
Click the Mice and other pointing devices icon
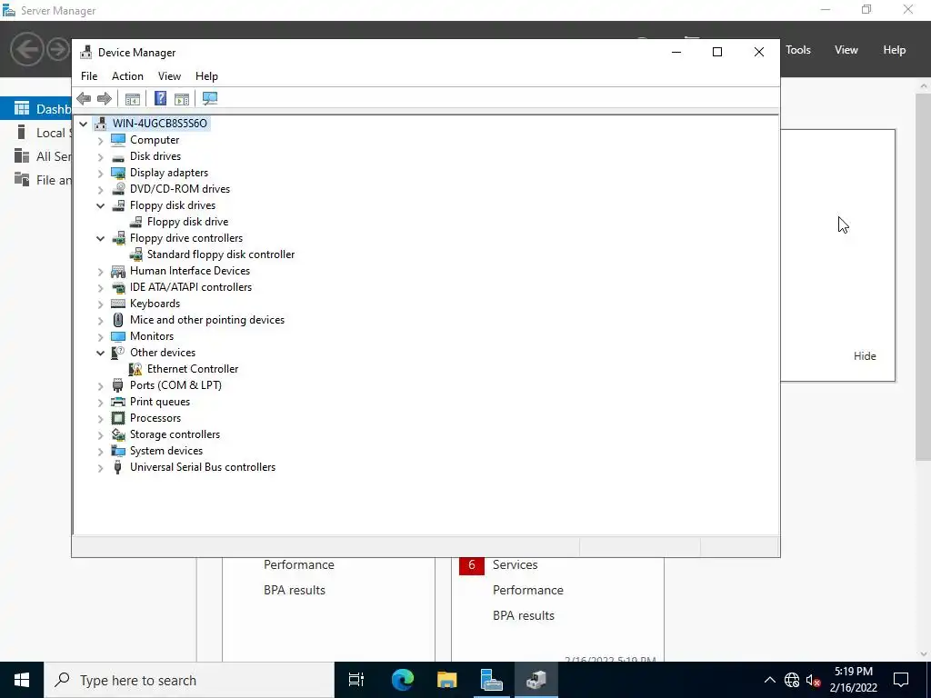(118, 320)
